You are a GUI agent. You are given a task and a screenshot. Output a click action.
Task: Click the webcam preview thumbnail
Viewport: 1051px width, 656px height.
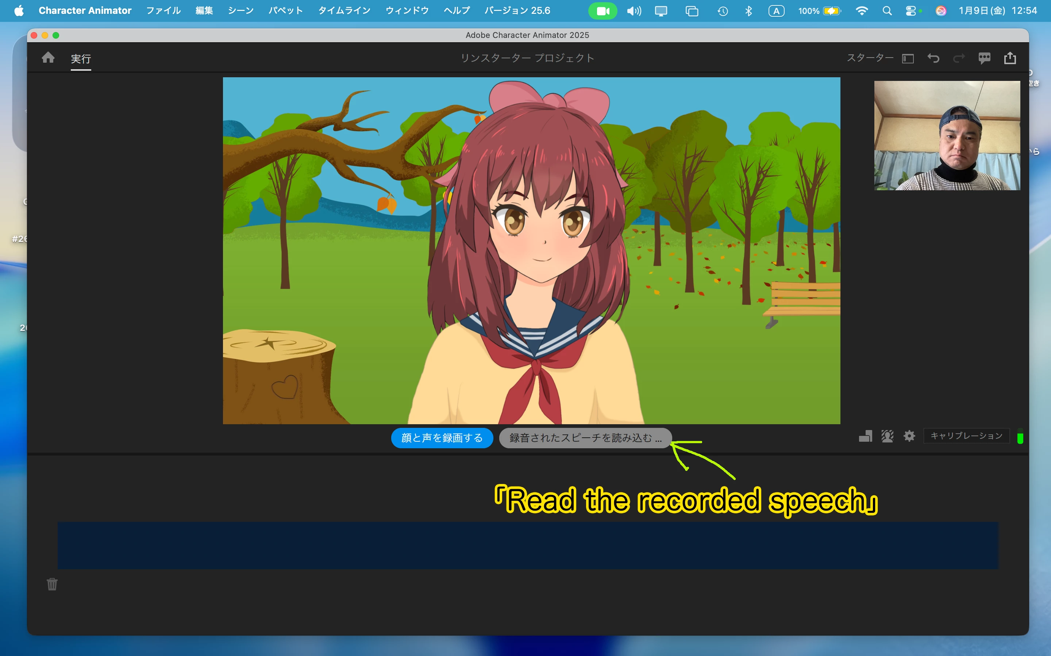coord(947,135)
